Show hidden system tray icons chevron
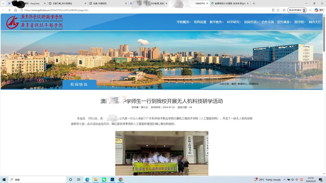 (x=284, y=179)
